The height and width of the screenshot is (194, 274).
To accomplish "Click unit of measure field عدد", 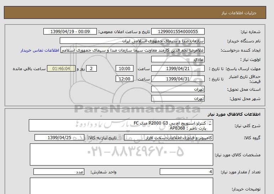I will [x=59, y=172].
